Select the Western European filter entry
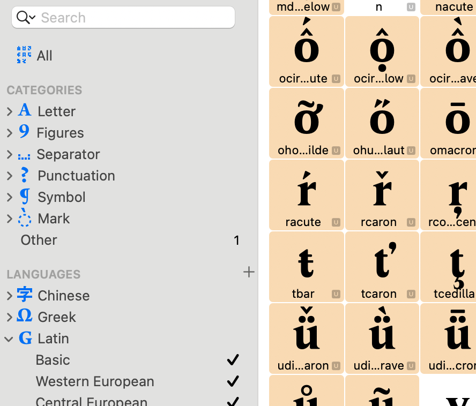Screen dimensions: 476x406 pyautogui.click(x=95, y=381)
